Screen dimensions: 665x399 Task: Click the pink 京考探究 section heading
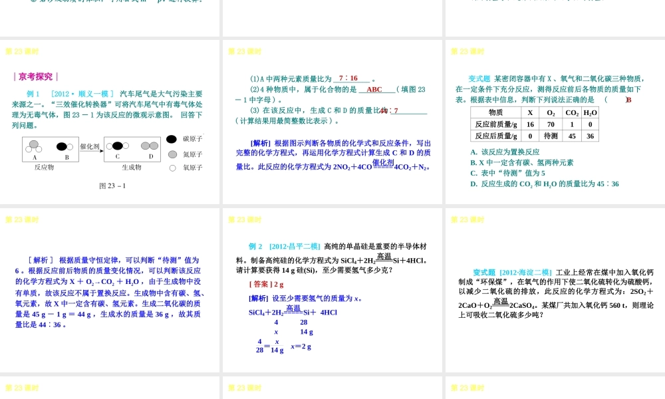[x=36, y=76]
